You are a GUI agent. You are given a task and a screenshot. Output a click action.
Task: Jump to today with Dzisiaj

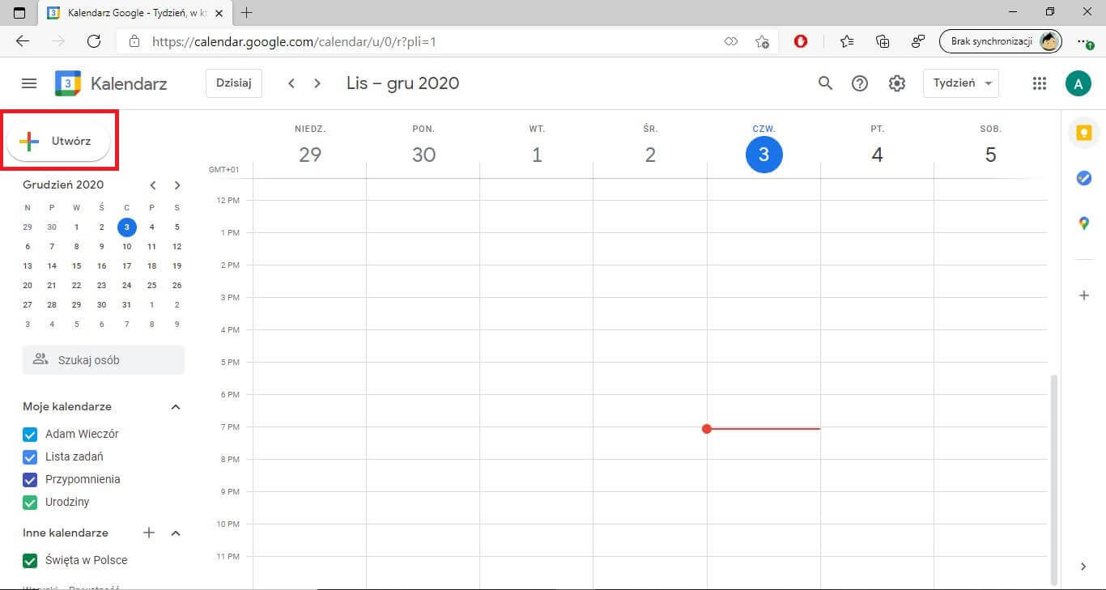click(x=234, y=83)
